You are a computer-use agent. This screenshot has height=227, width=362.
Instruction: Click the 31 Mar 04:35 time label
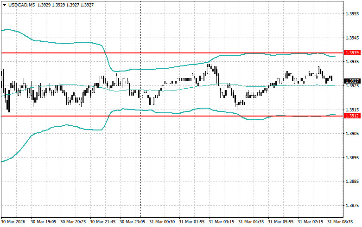click(x=251, y=222)
